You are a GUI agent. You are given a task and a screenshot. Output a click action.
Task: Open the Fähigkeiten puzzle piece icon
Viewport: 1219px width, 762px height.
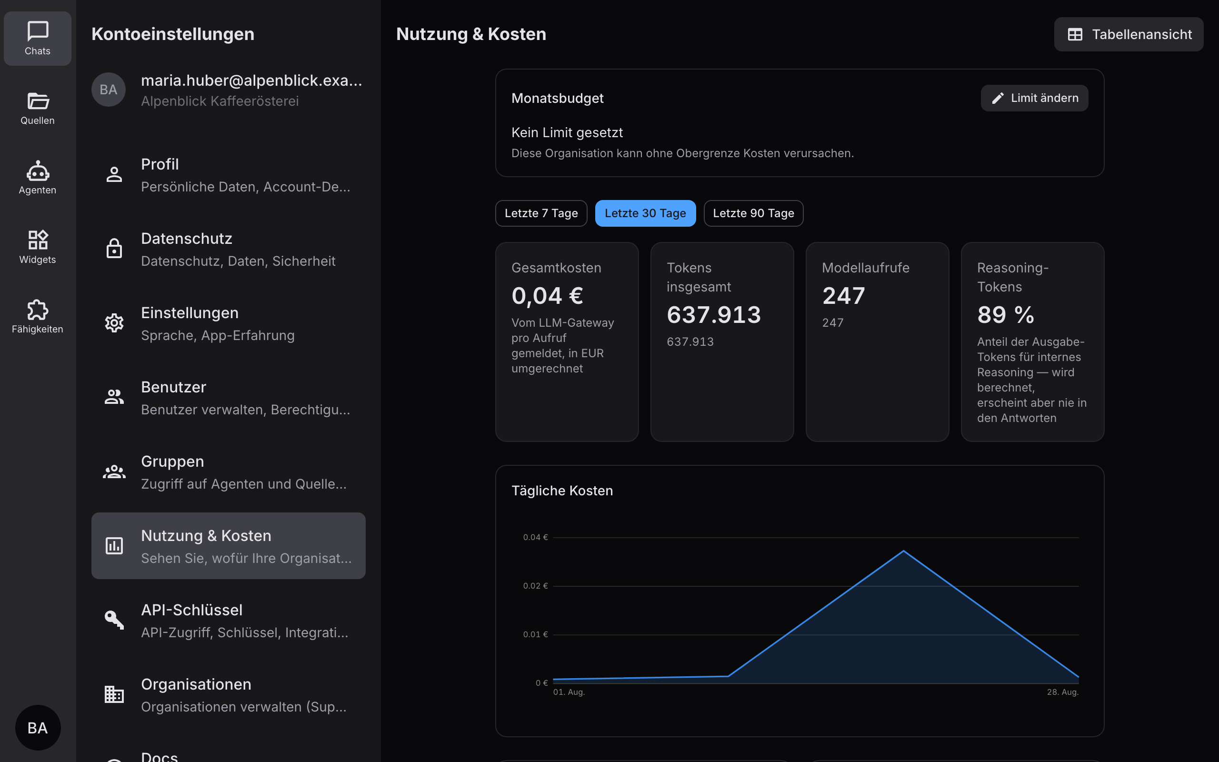pos(38,310)
